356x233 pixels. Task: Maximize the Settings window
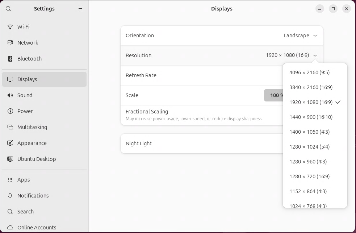tap(333, 9)
